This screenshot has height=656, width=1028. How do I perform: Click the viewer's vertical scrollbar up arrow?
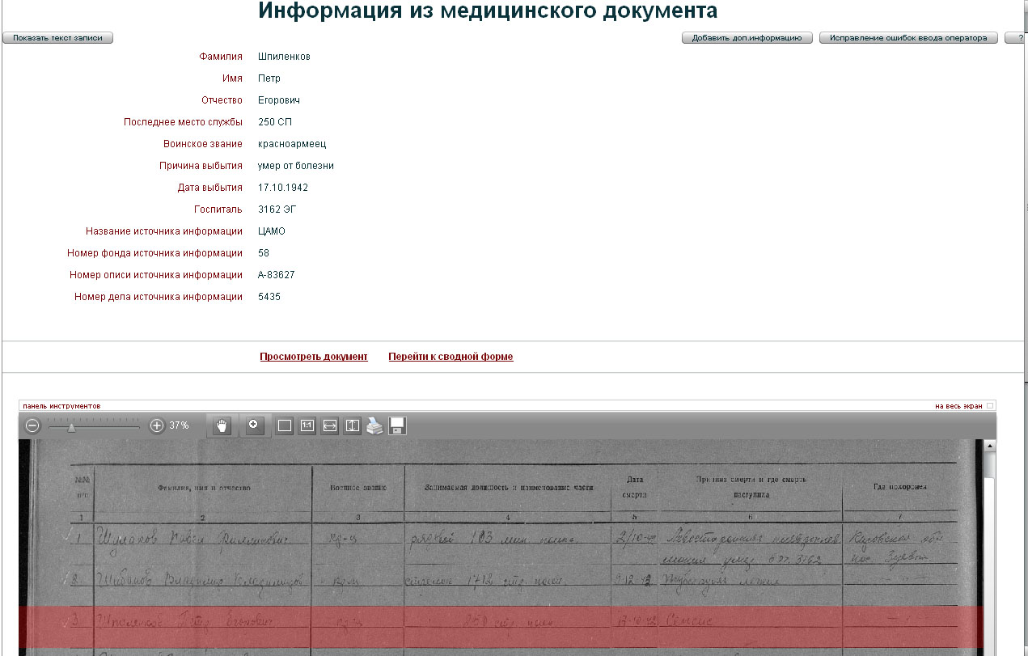click(x=990, y=446)
